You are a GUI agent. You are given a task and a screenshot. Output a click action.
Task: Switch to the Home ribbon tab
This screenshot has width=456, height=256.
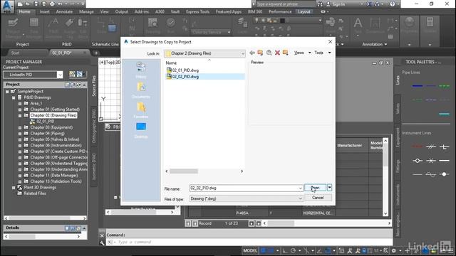(25, 11)
